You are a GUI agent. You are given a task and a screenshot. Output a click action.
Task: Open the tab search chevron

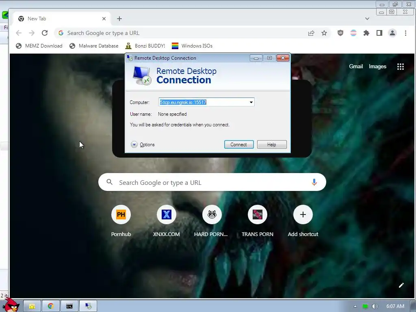click(367, 19)
